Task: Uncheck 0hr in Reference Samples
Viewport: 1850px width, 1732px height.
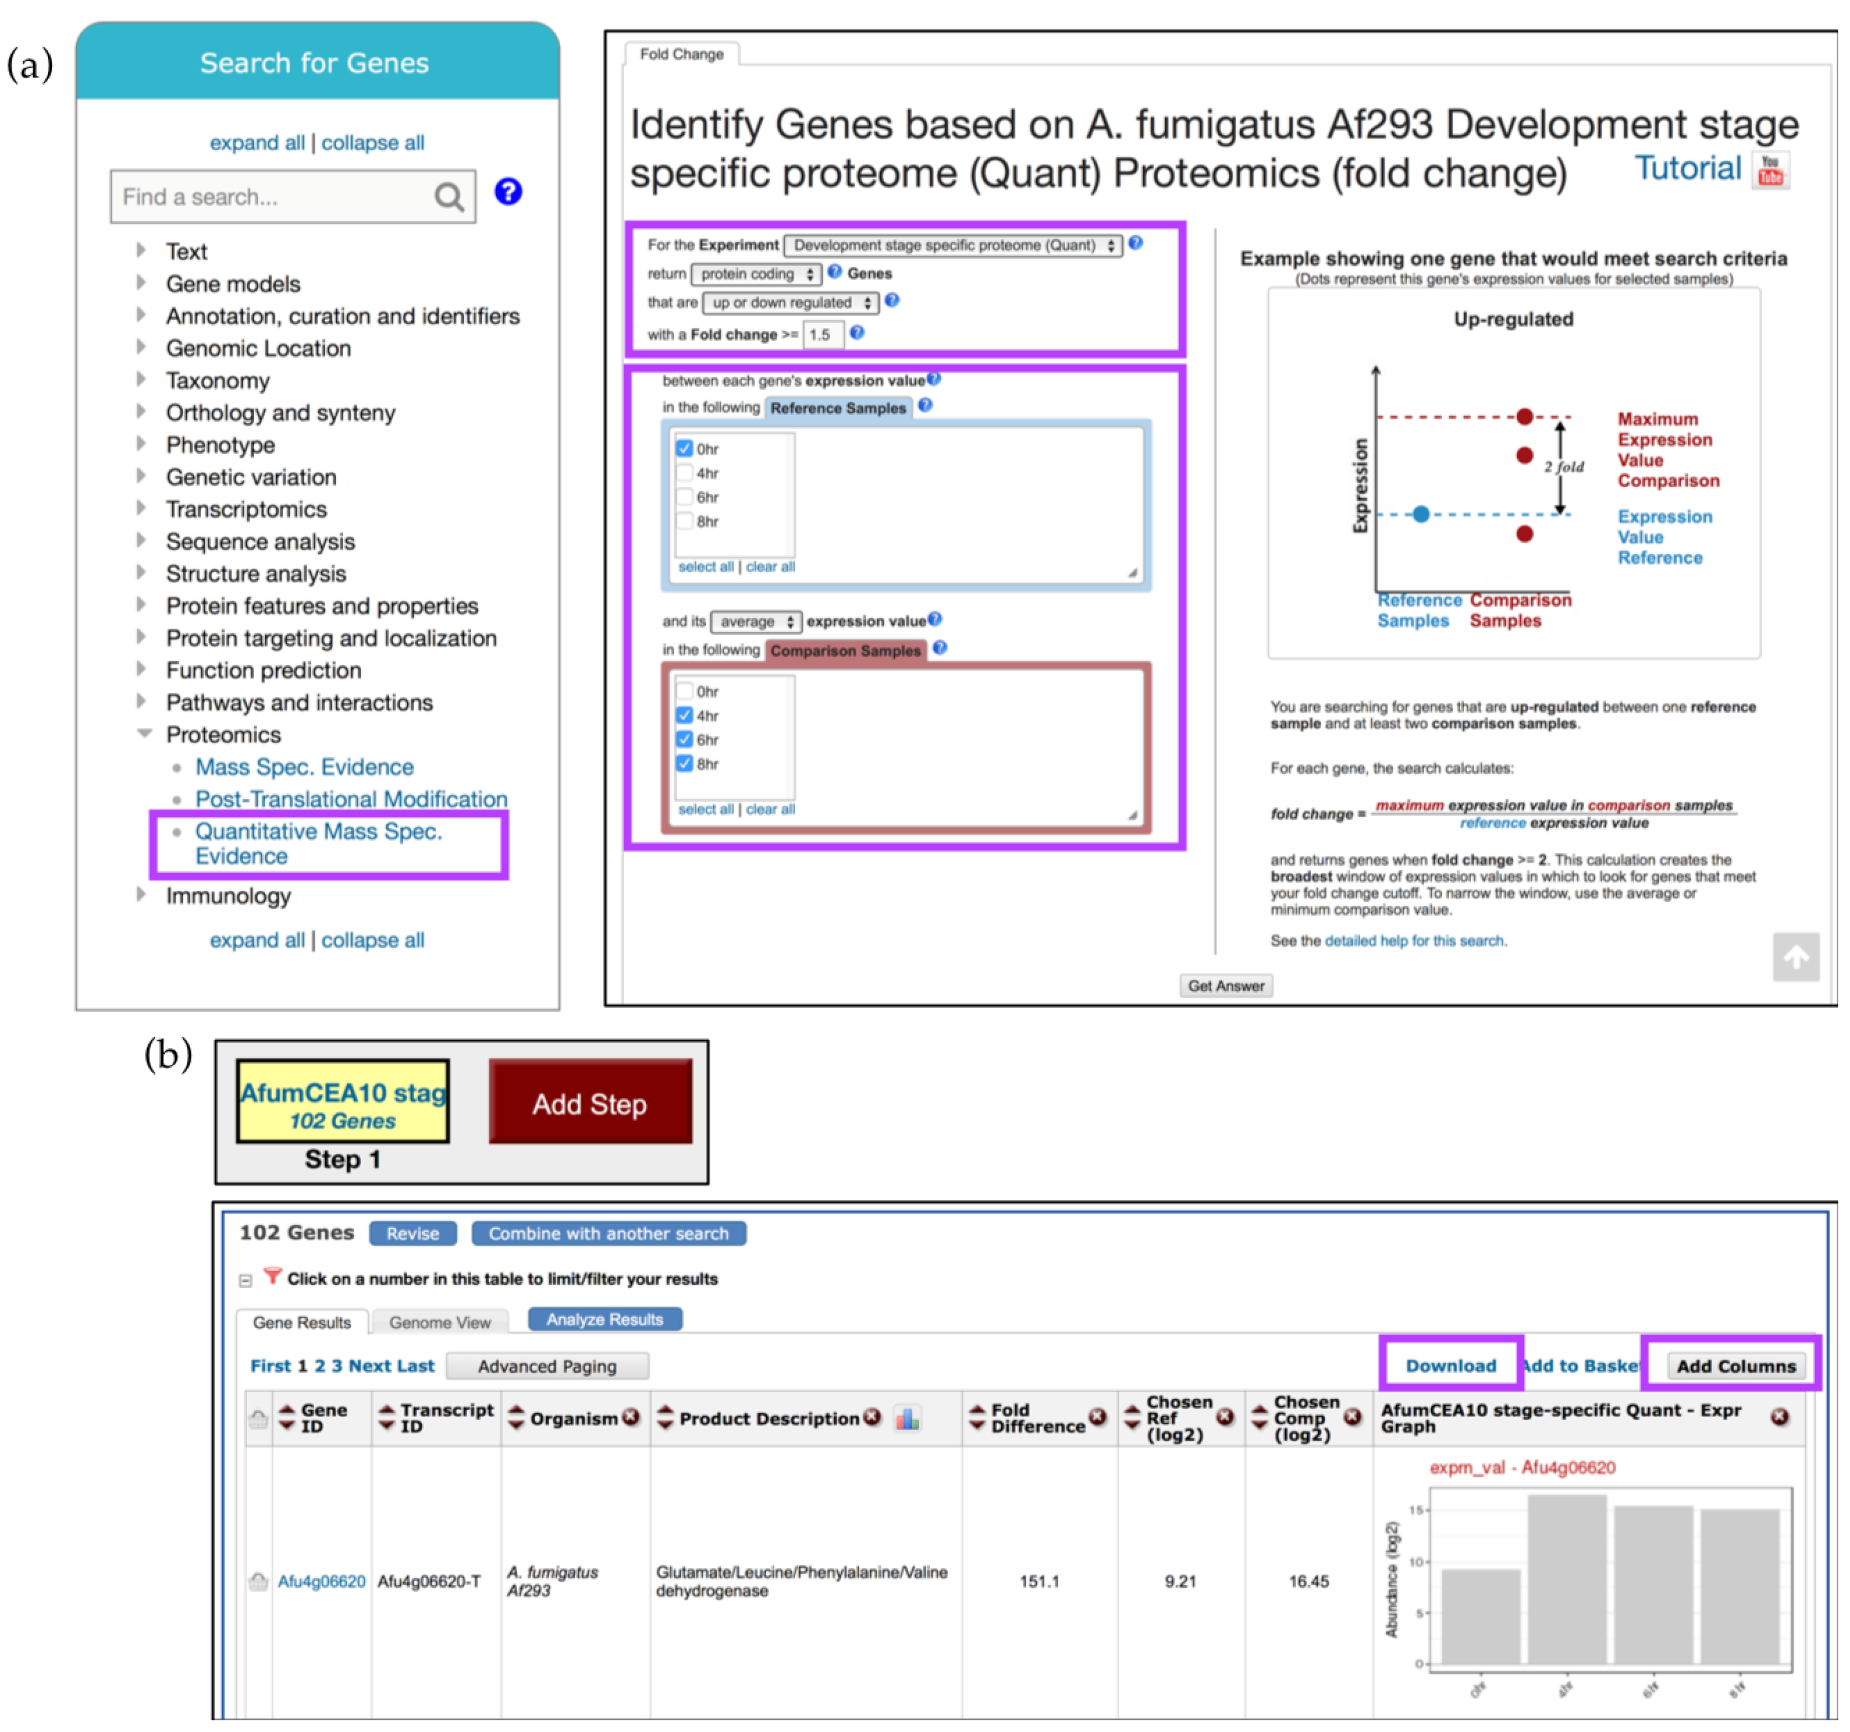Action: coord(685,448)
